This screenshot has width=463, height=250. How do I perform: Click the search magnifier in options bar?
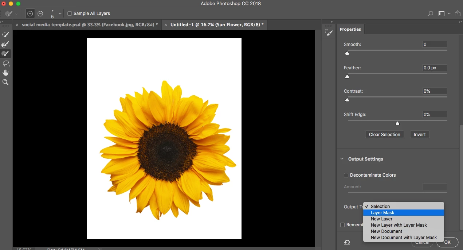[431, 14]
